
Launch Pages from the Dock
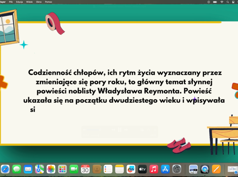216,169
